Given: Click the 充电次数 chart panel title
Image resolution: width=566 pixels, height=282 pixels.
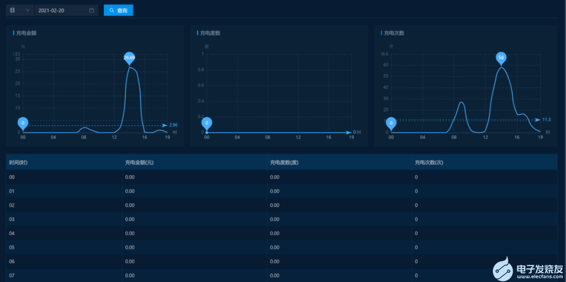Looking at the screenshot, I should tap(394, 33).
